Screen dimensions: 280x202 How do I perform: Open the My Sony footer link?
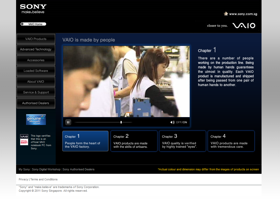pyautogui.click(x=24, y=169)
